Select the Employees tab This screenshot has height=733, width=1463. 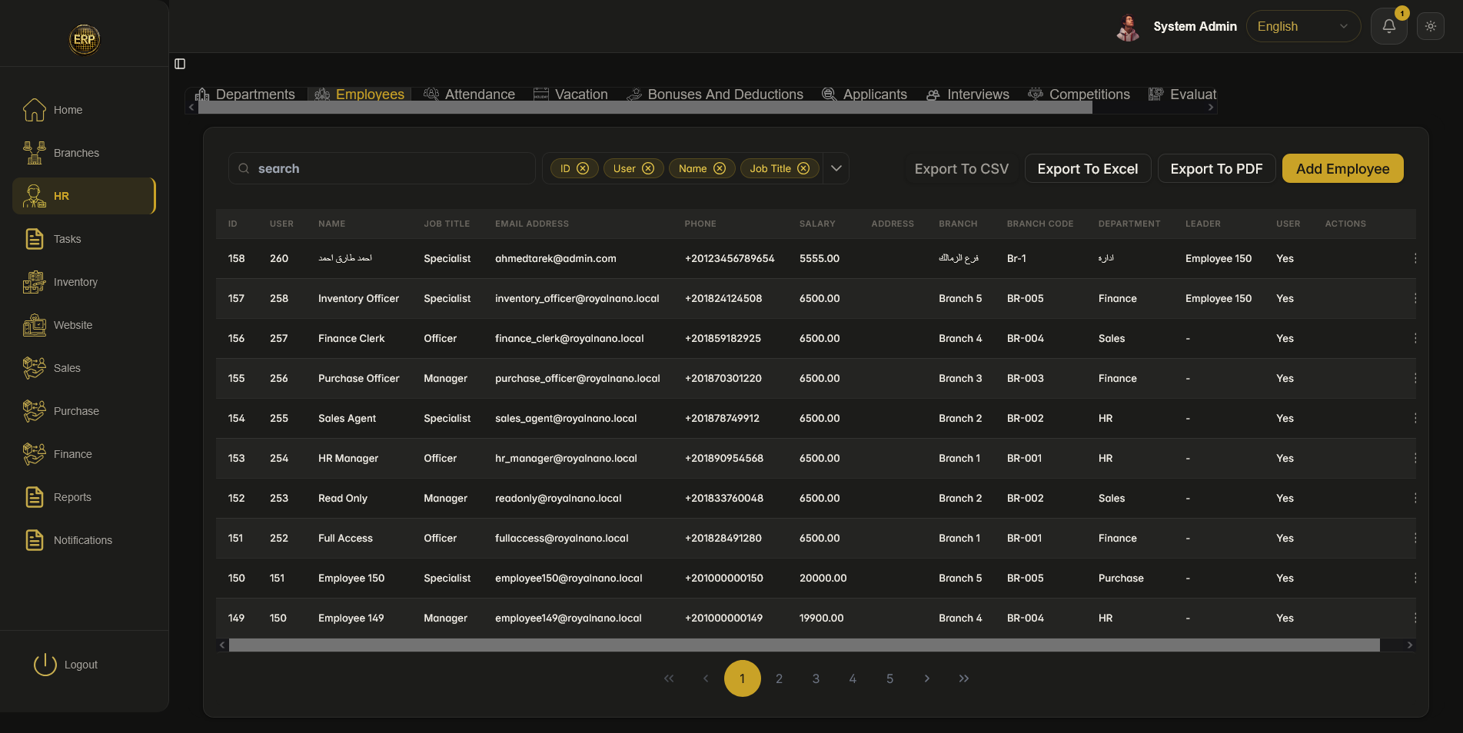[x=359, y=95]
